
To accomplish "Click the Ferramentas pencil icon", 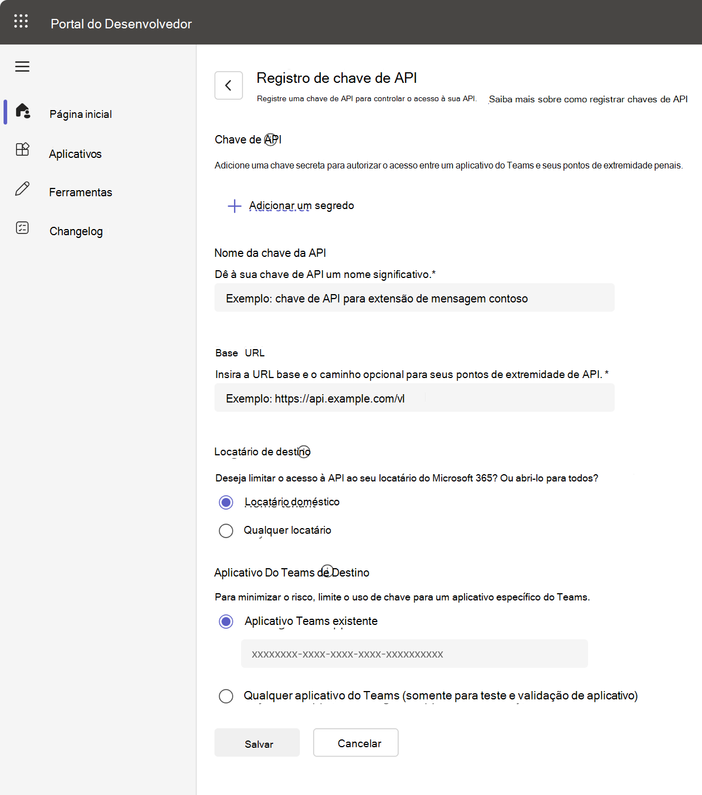I will pos(22,189).
